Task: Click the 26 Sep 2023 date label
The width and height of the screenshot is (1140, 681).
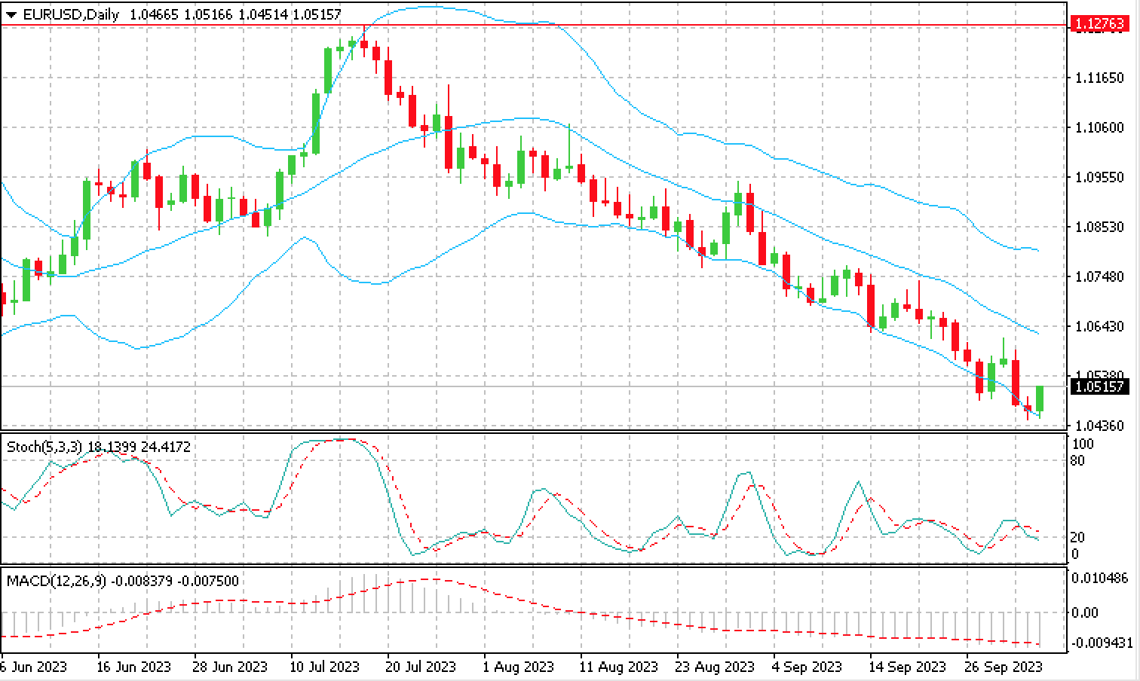Action: pyautogui.click(x=1004, y=667)
